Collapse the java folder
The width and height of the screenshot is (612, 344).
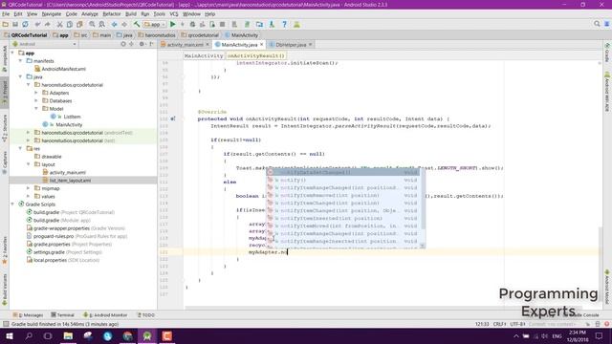(20, 76)
